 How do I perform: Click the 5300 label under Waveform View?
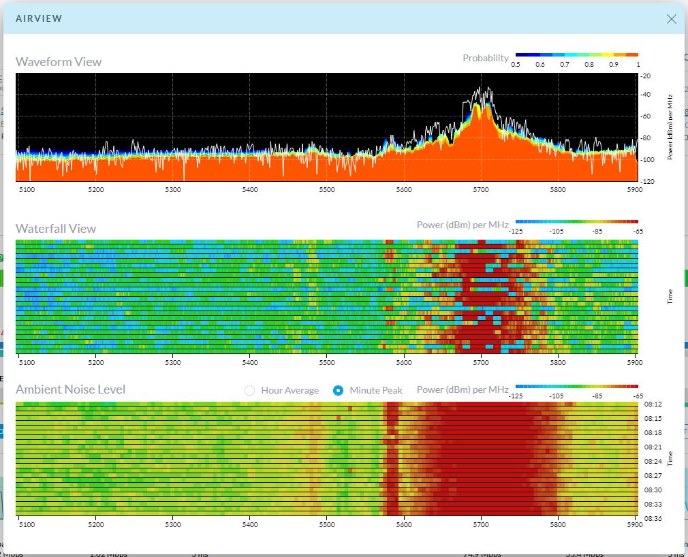tap(173, 190)
